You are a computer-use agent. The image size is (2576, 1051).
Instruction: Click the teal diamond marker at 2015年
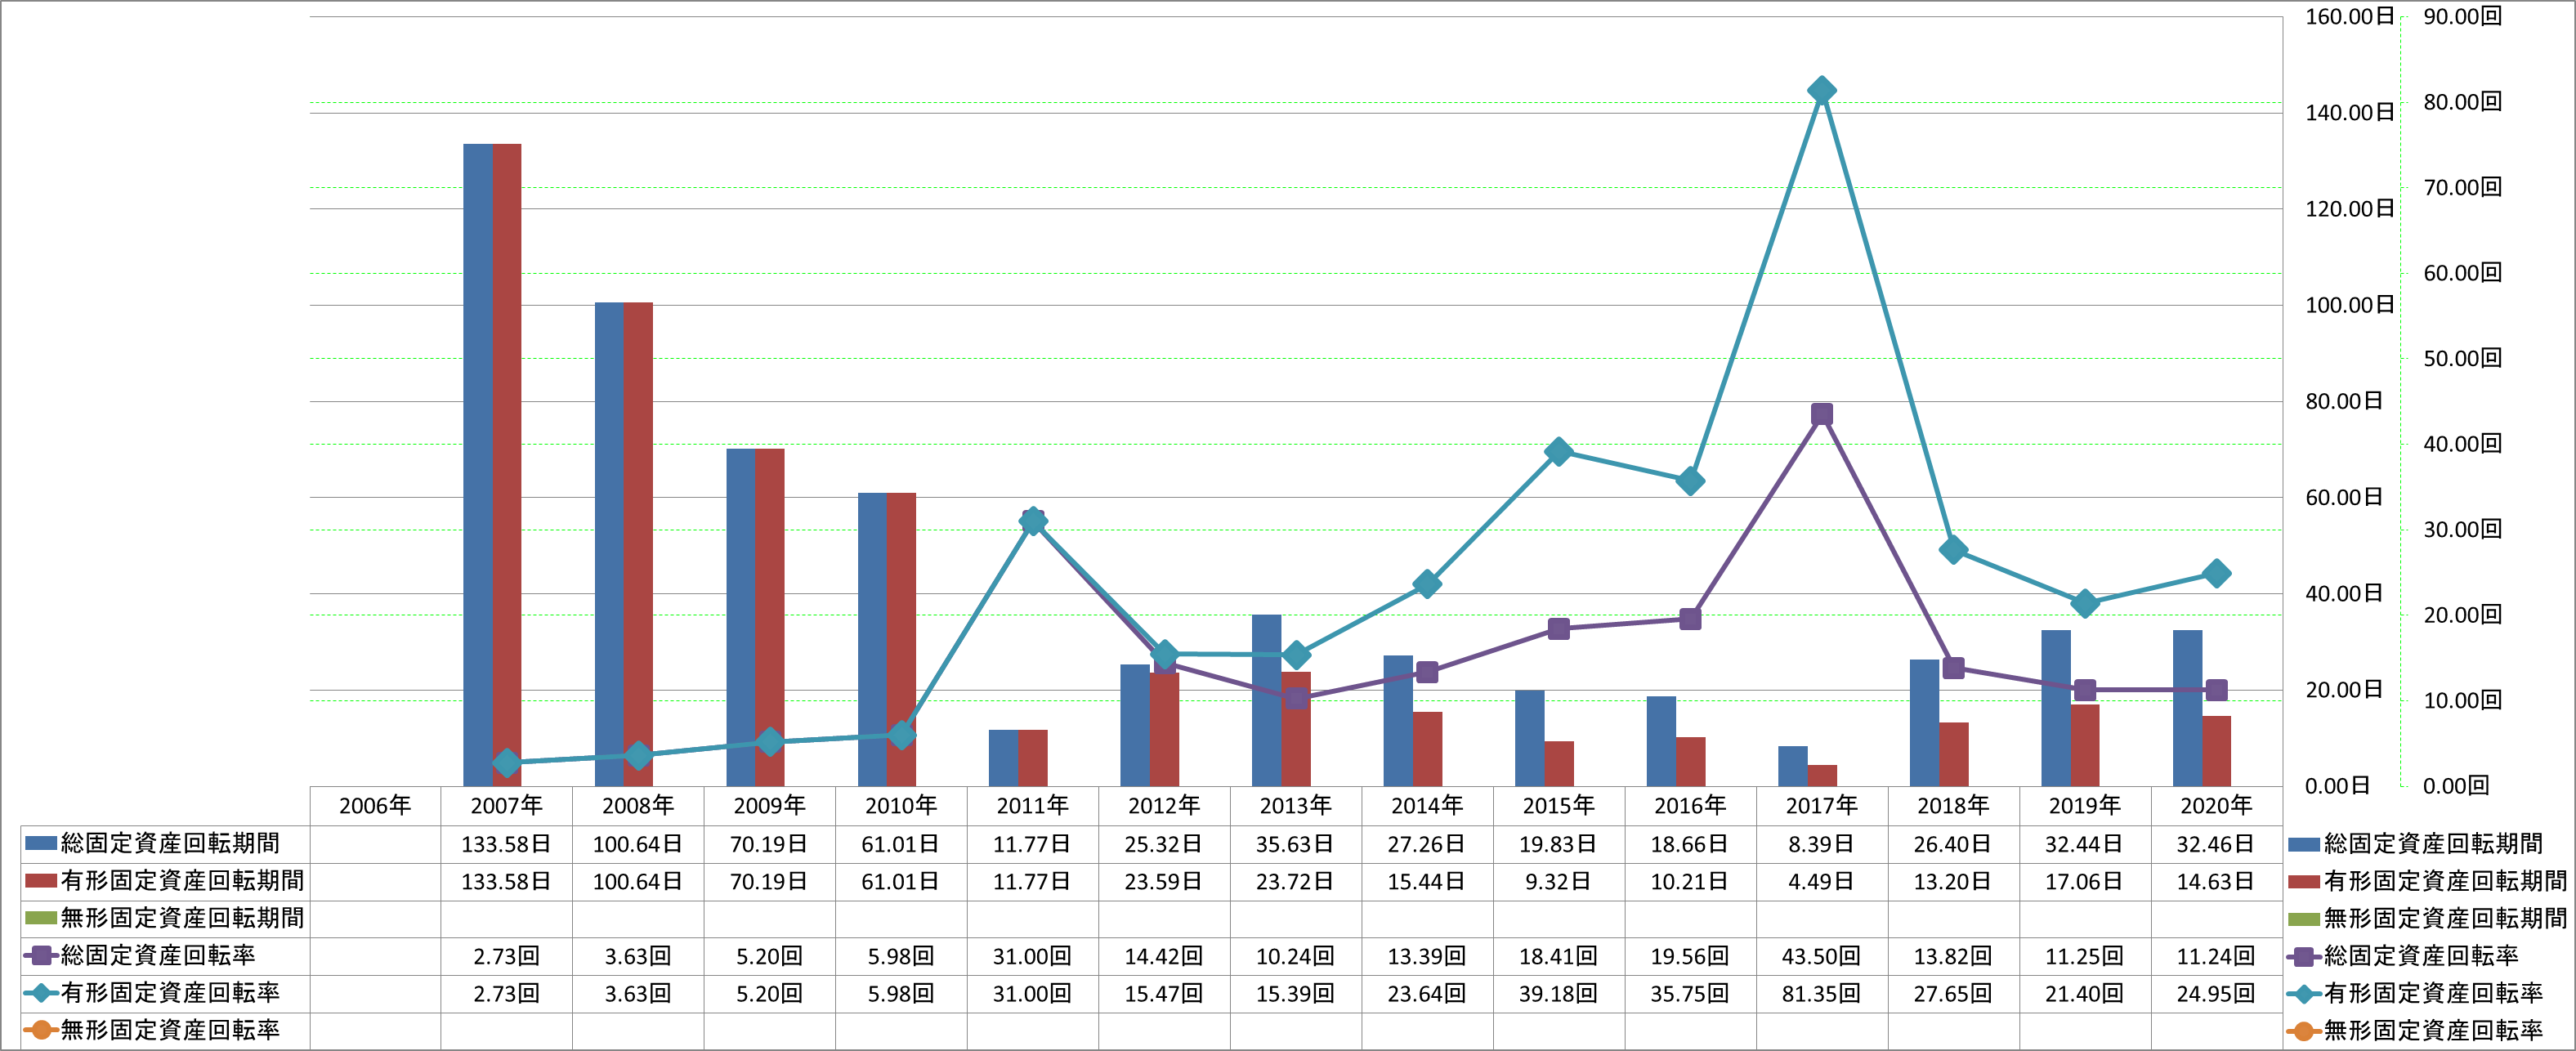pos(1558,451)
